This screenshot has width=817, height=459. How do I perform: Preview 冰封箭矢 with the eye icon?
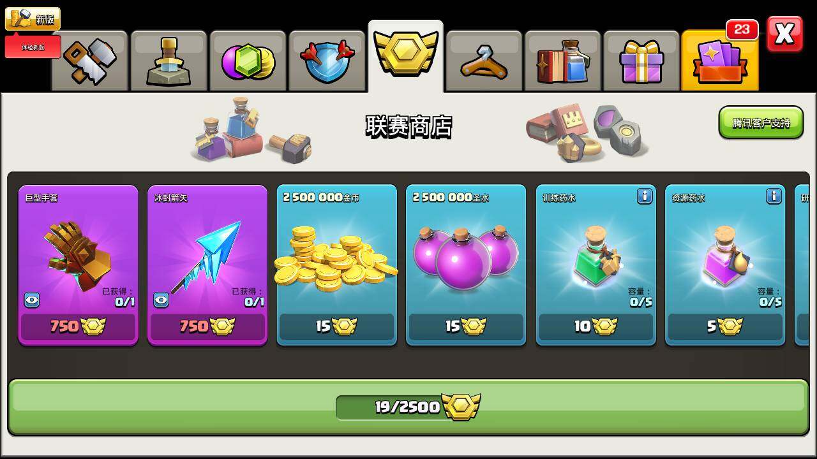161,300
